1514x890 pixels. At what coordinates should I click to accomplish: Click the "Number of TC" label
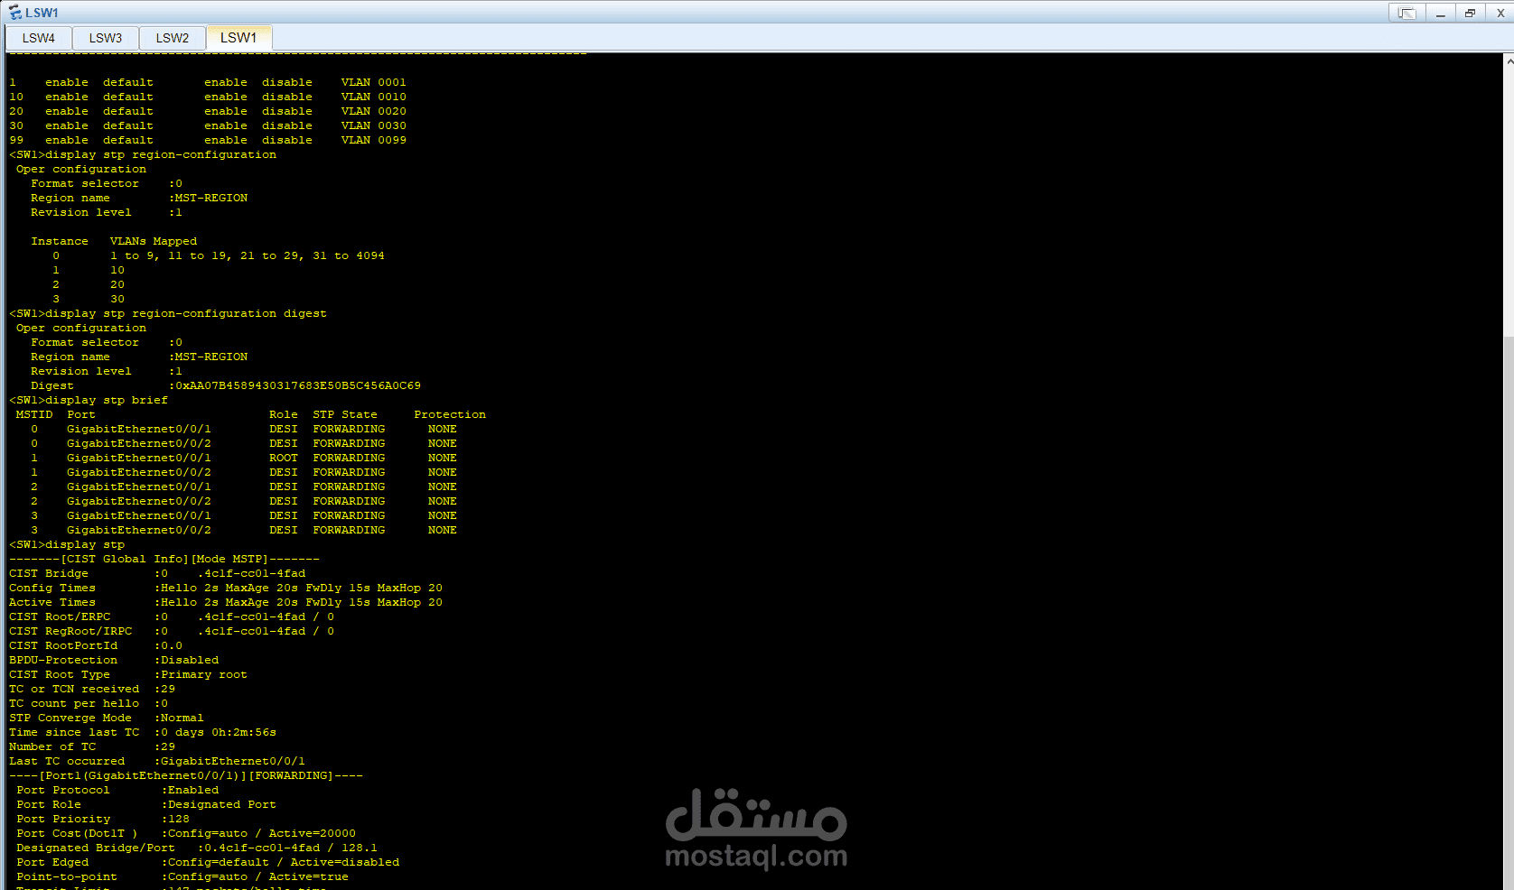[x=52, y=746]
